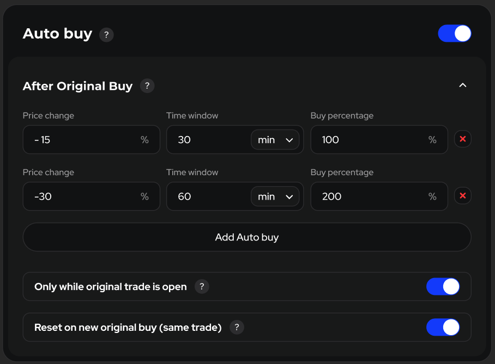
Task: Focus the time window field showing 30
Action: [x=207, y=140]
